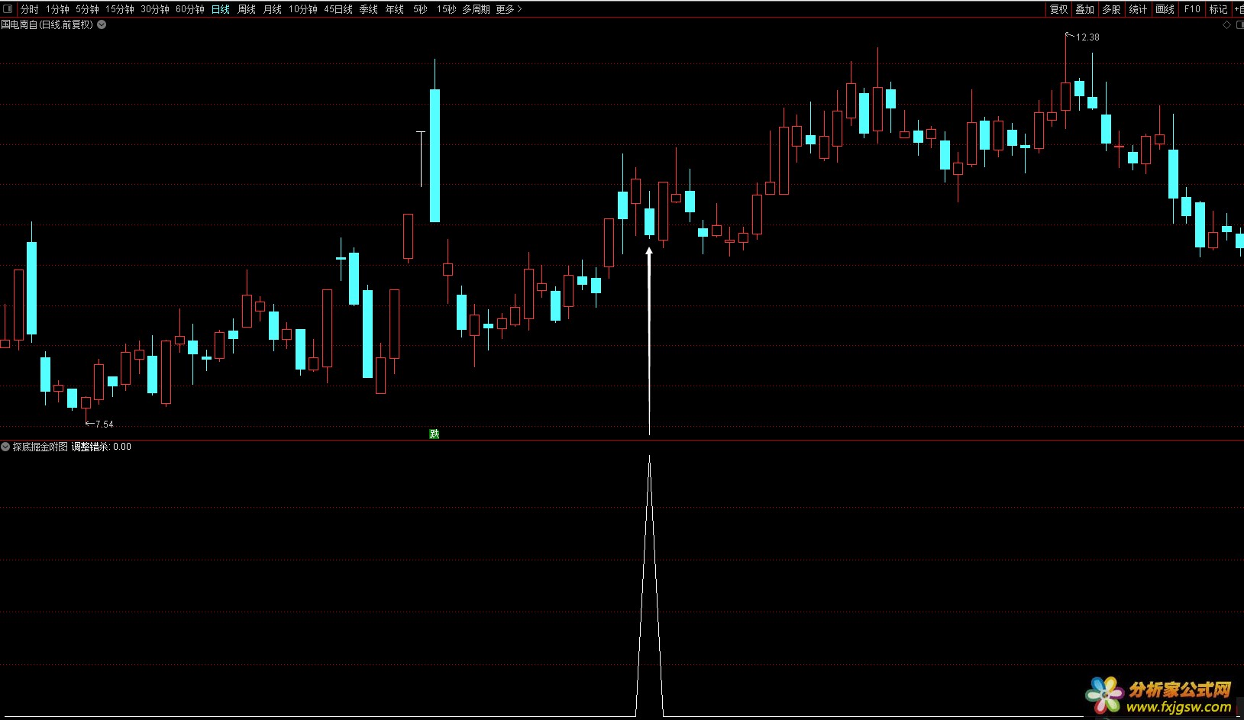Click the 7.54 low price label
The width and height of the screenshot is (1244, 720).
click(104, 425)
